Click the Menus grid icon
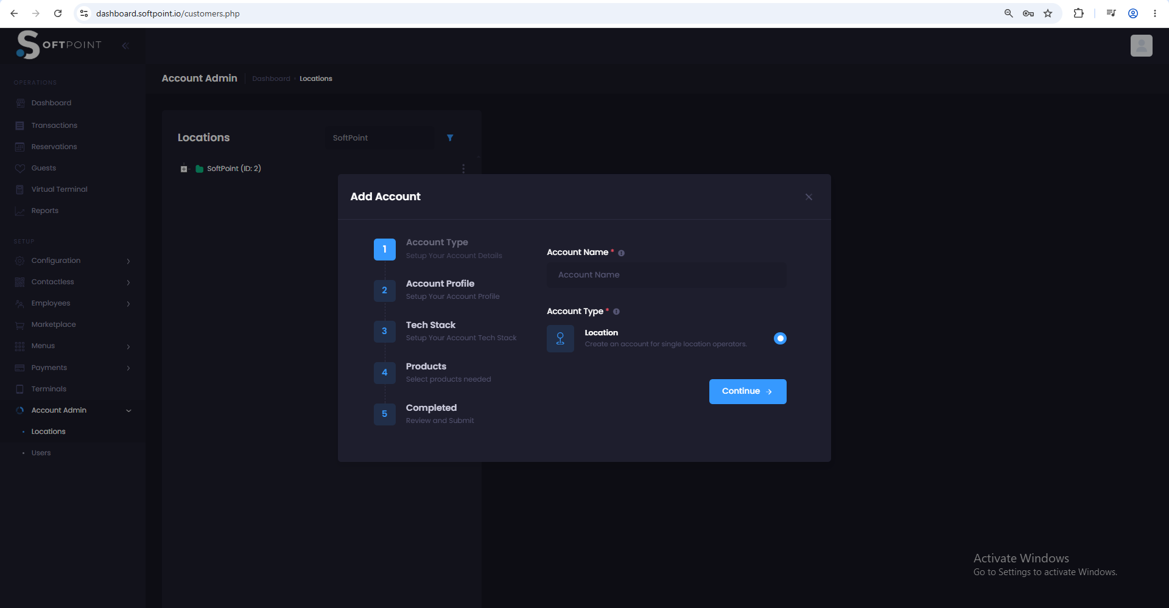1169x608 pixels. pos(19,346)
